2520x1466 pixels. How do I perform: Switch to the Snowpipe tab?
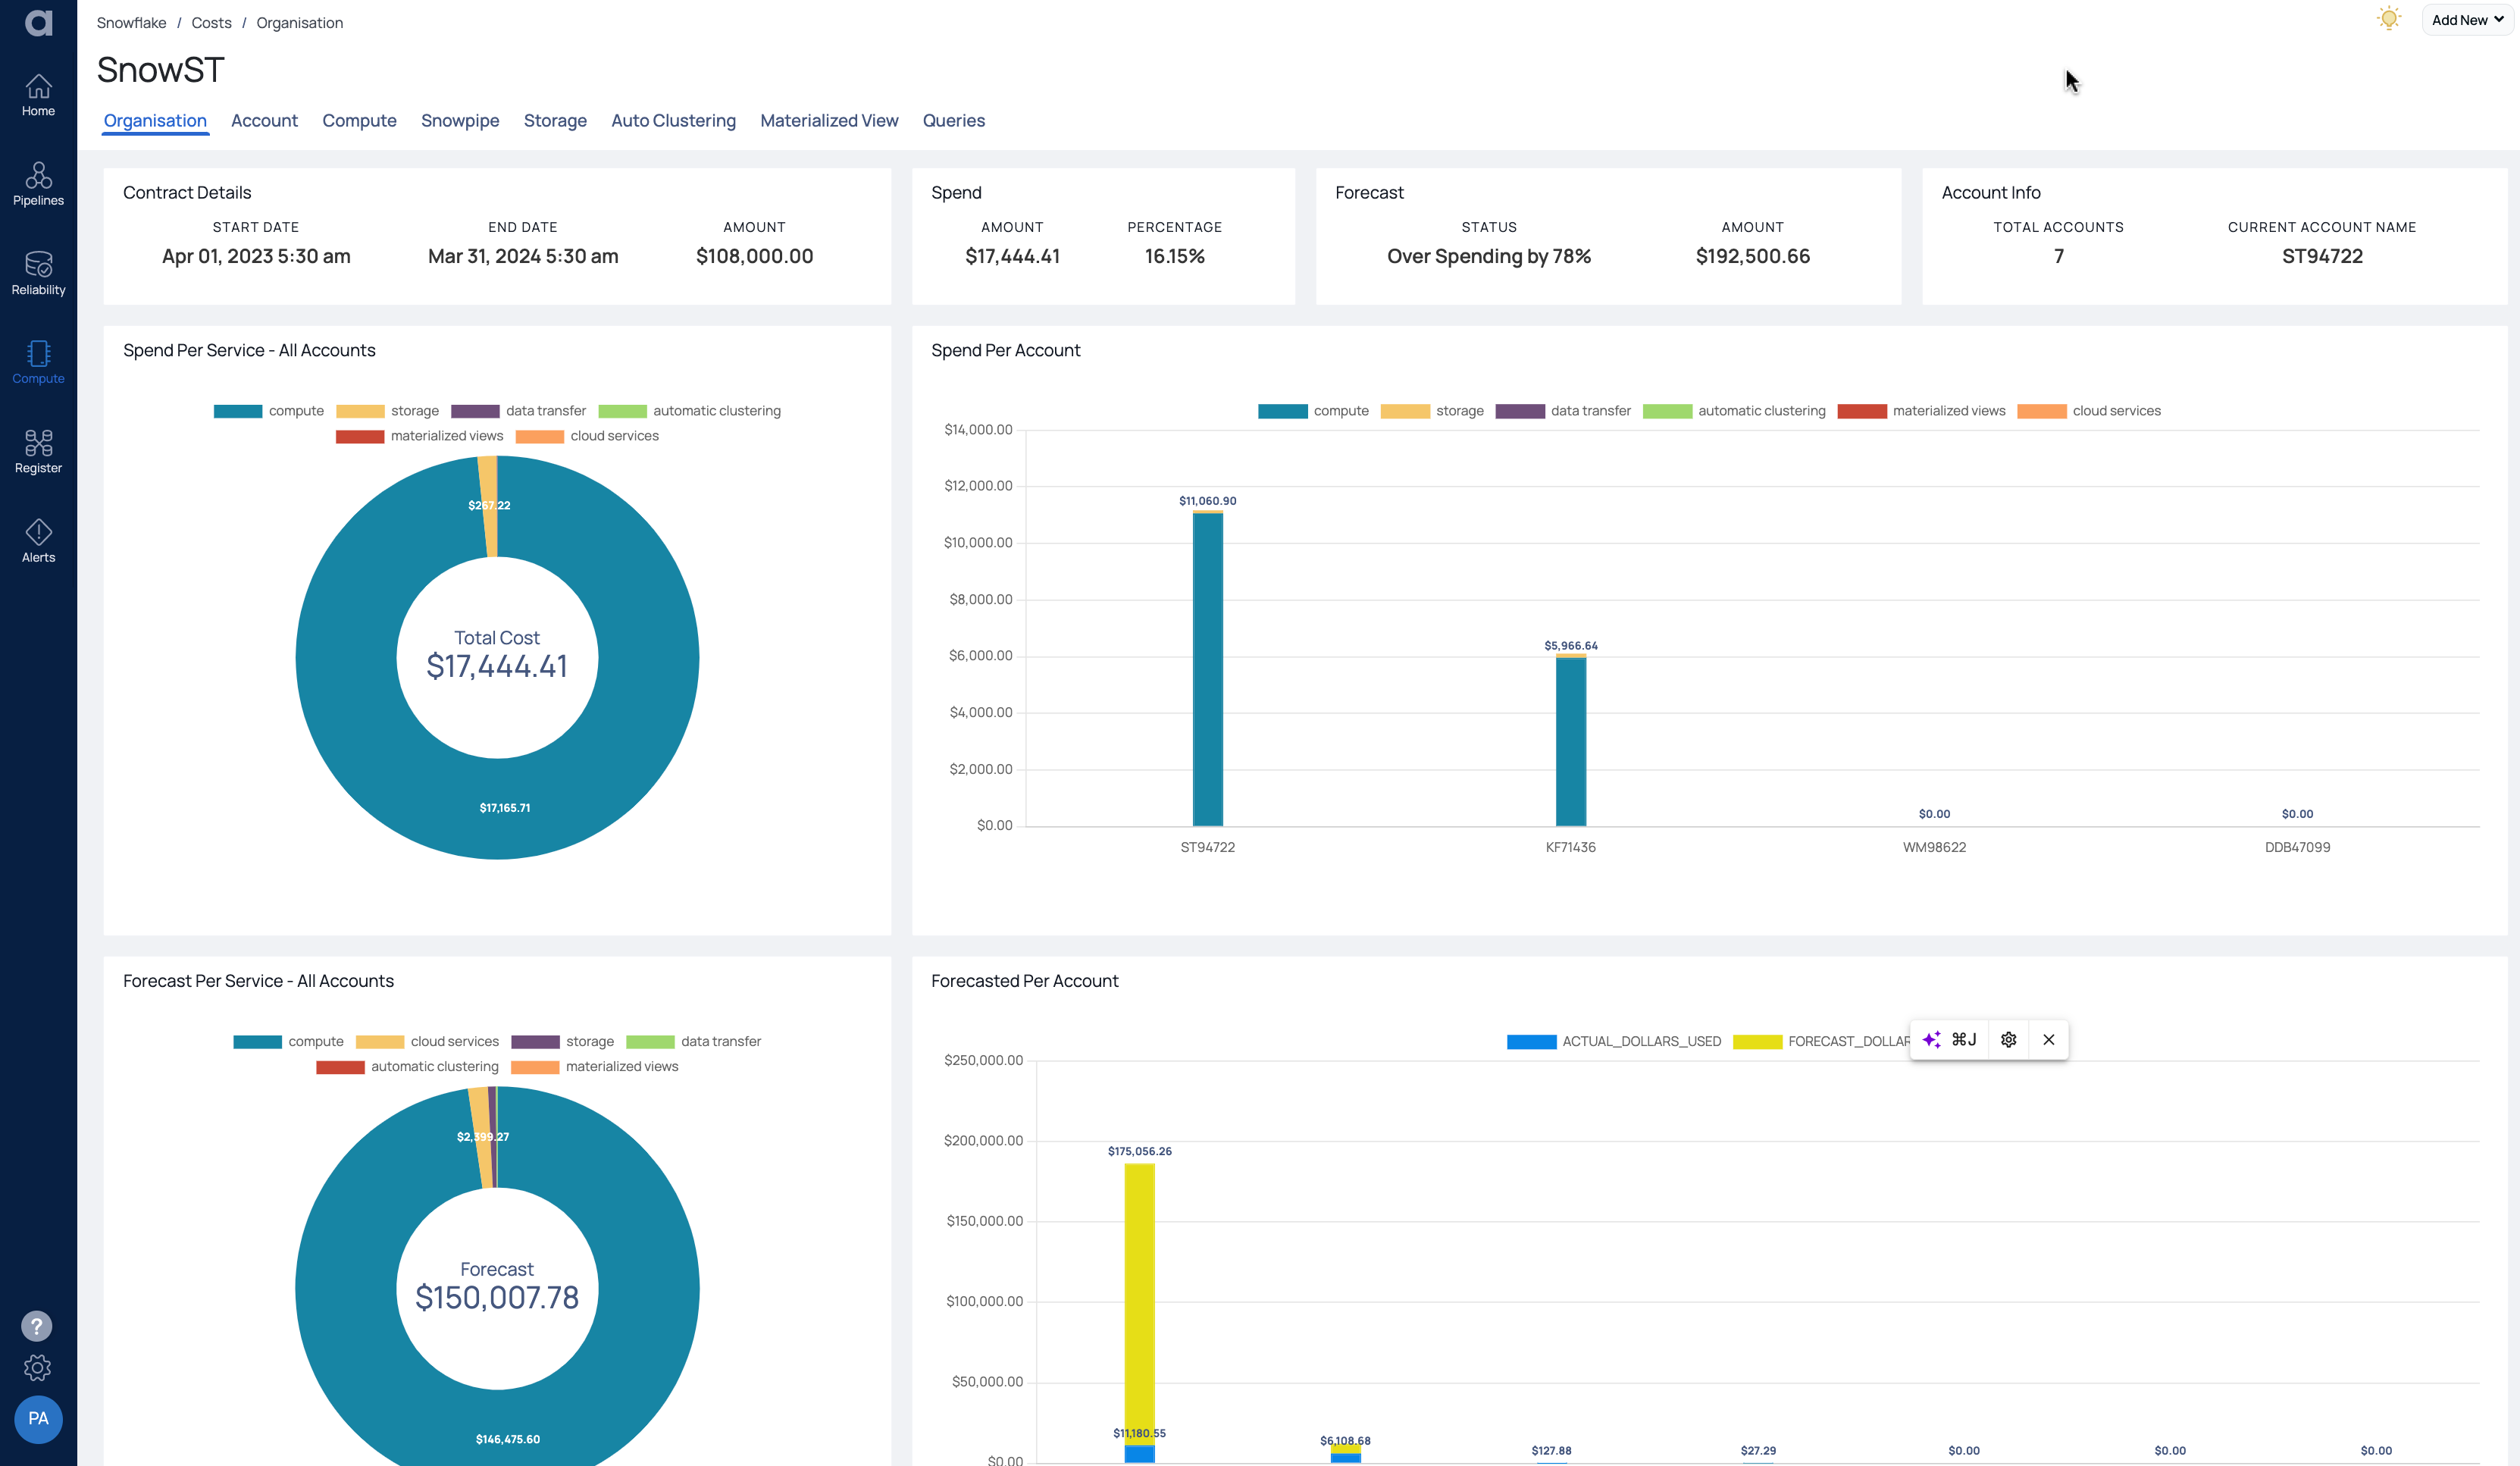click(x=460, y=120)
